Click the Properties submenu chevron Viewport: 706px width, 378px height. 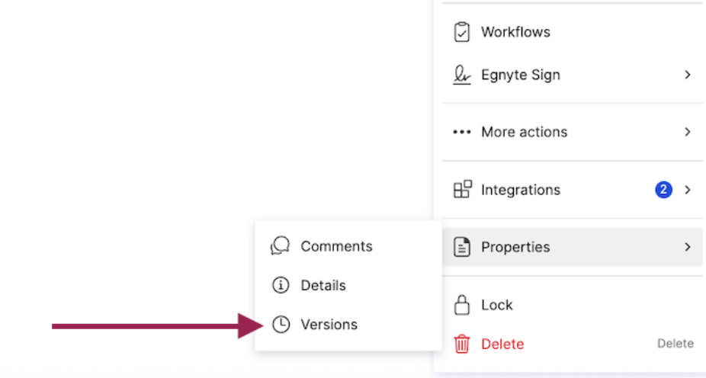[x=687, y=247]
